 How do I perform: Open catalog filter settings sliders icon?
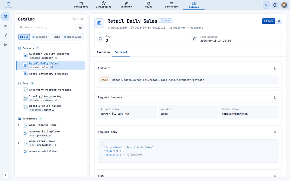tap(80, 27)
